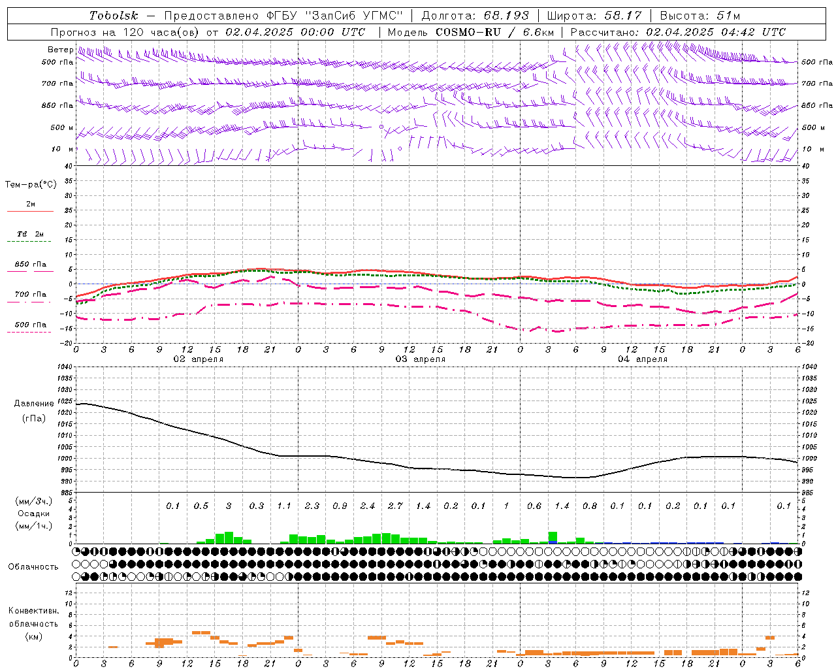Viewport: 836px width, 669px height.
Task: Click the 3-hour precipitation value "0.5"
Action: point(201,506)
